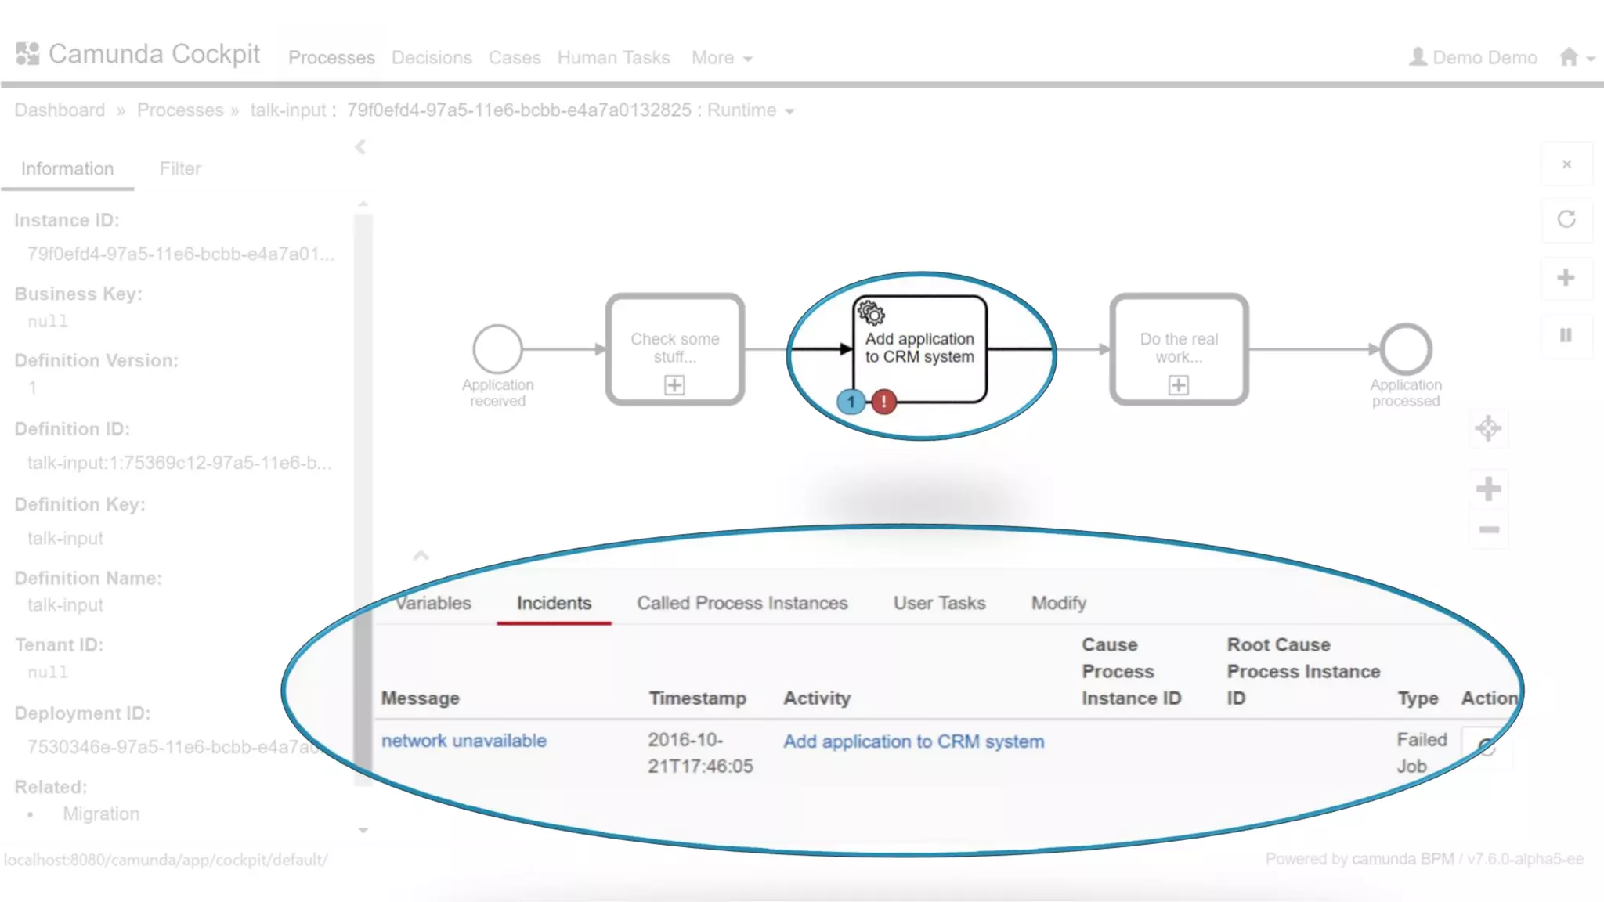The image size is (1604, 902).
Task: Click the 'Add application to CRM system' activity link
Action: (x=913, y=741)
